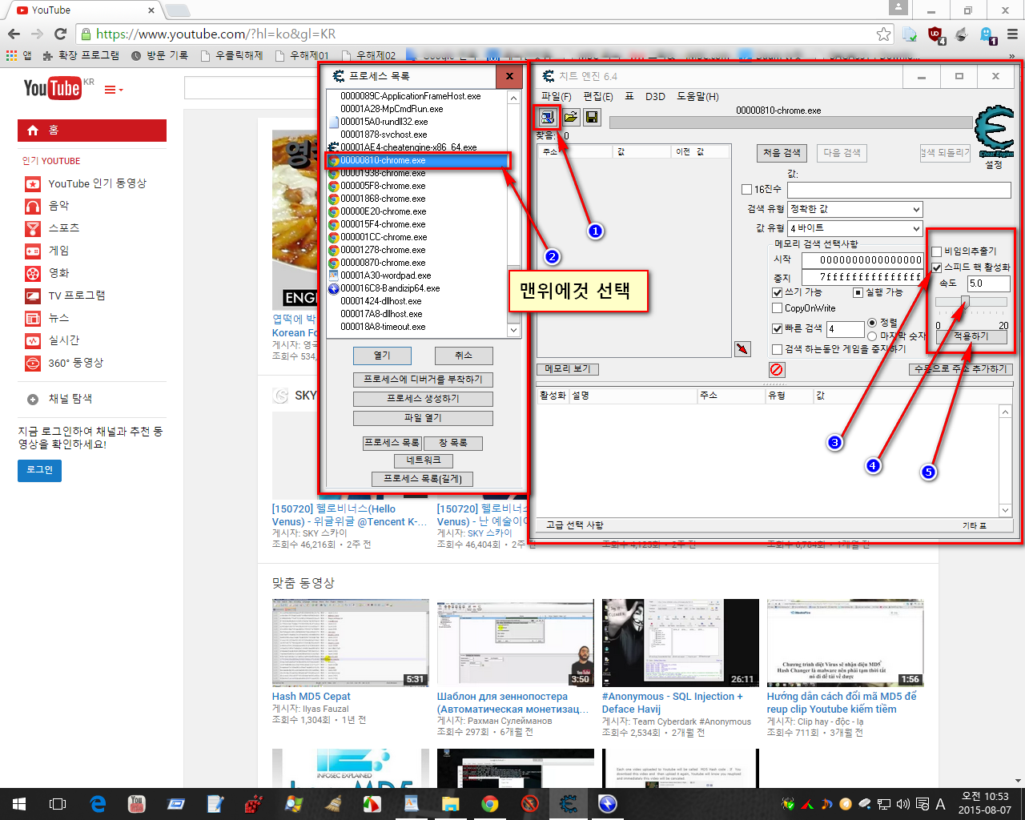Click the uBlock extension icon in Chrome

click(935, 34)
